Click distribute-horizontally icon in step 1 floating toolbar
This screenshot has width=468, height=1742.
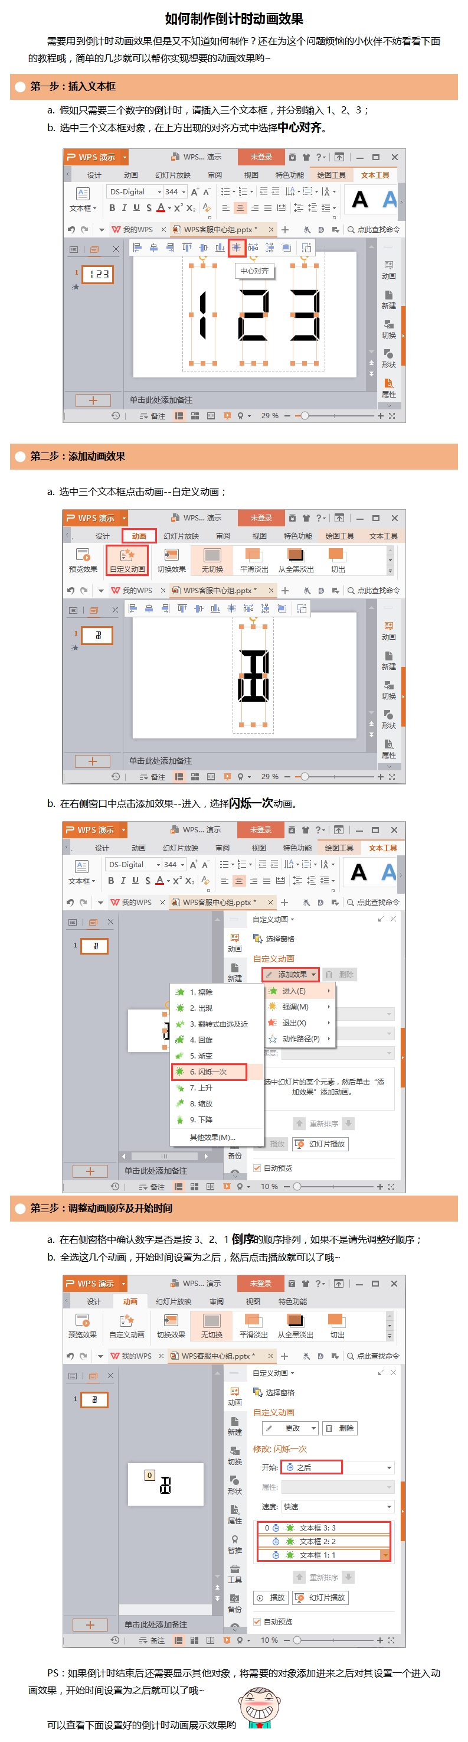click(x=253, y=248)
